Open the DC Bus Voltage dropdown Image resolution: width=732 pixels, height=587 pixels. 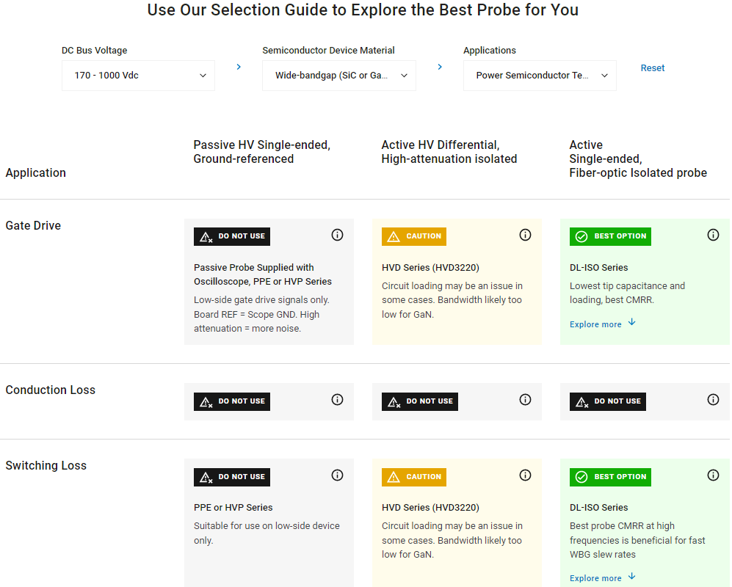[x=138, y=76]
